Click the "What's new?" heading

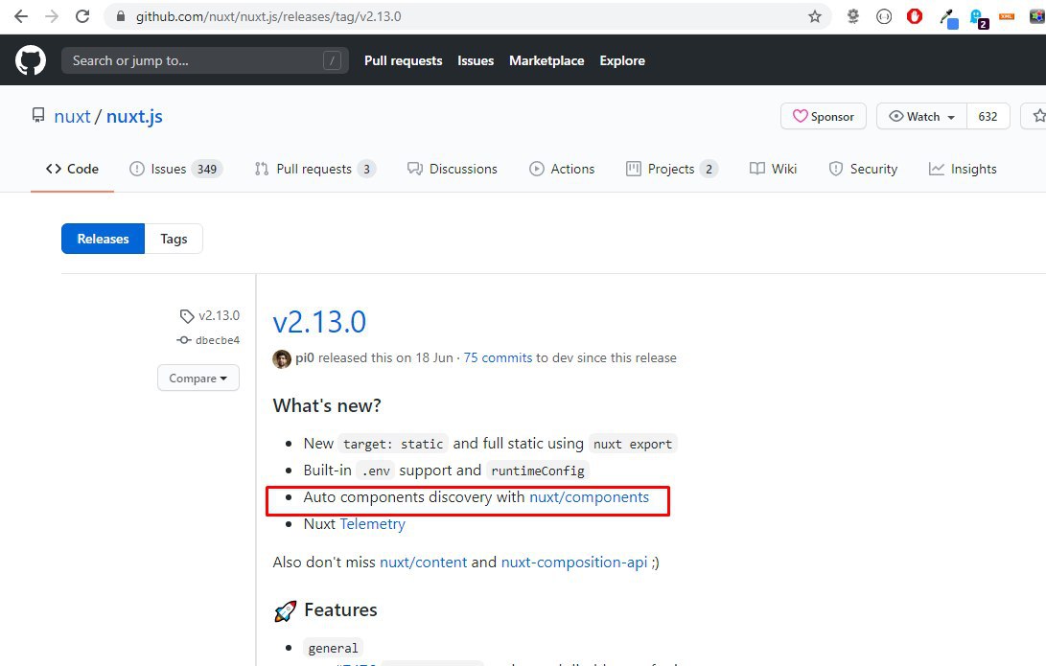click(327, 406)
